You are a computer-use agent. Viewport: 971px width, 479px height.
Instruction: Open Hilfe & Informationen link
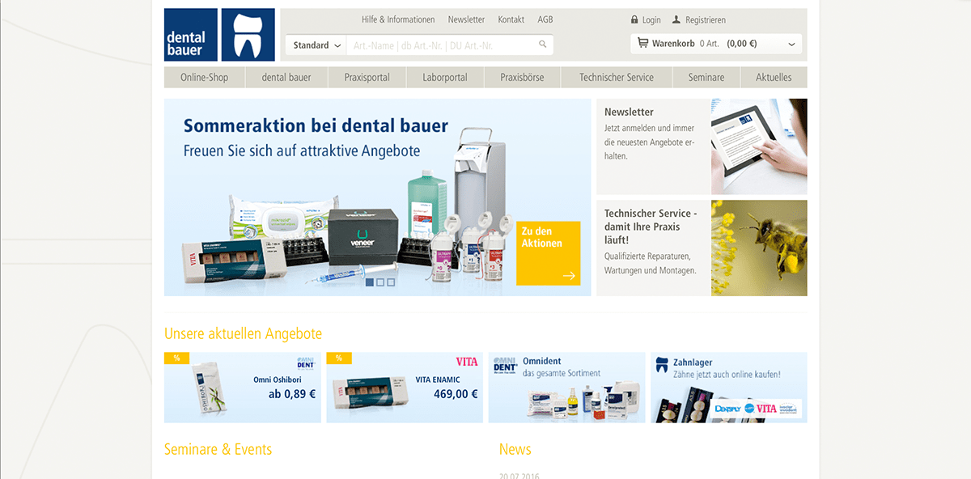(x=397, y=19)
